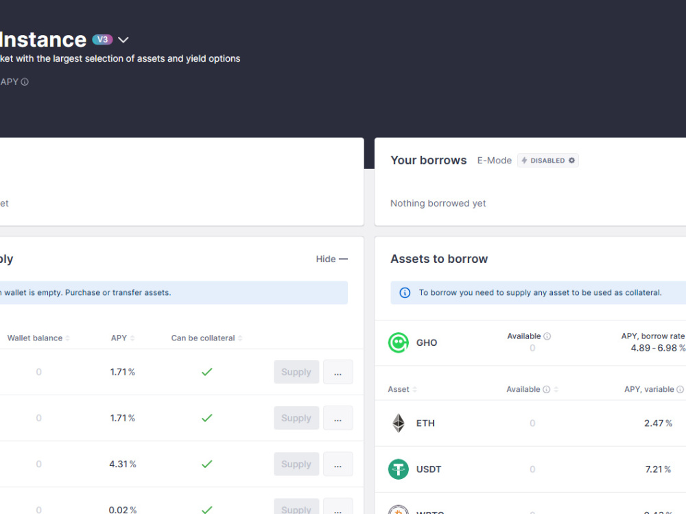Open more options in first 1.71% row
The height and width of the screenshot is (514, 686).
pos(338,372)
